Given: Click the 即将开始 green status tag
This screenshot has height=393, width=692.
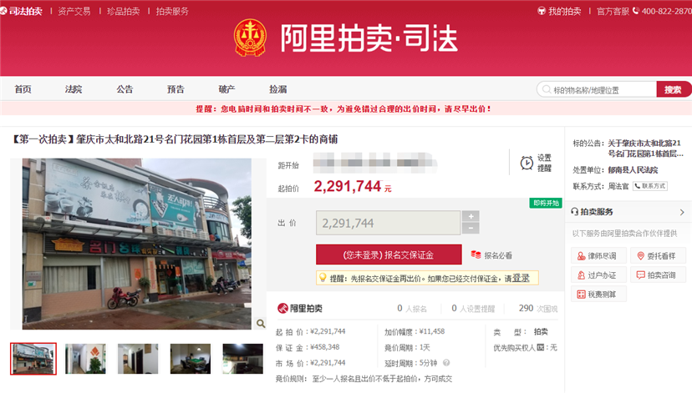Looking at the screenshot, I should 546,203.
